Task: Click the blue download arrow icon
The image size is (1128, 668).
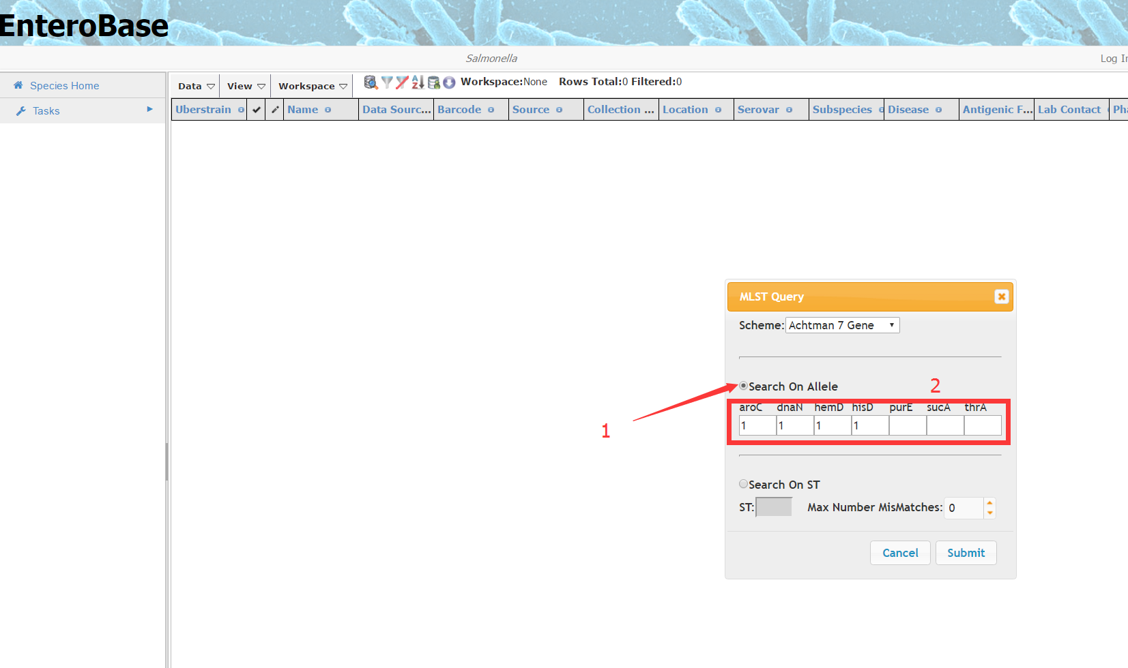Action: (449, 82)
